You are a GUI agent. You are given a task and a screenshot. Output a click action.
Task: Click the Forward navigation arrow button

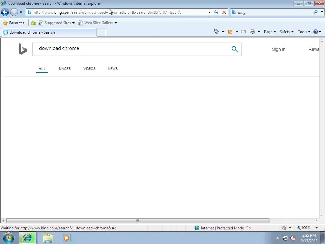[14, 12]
